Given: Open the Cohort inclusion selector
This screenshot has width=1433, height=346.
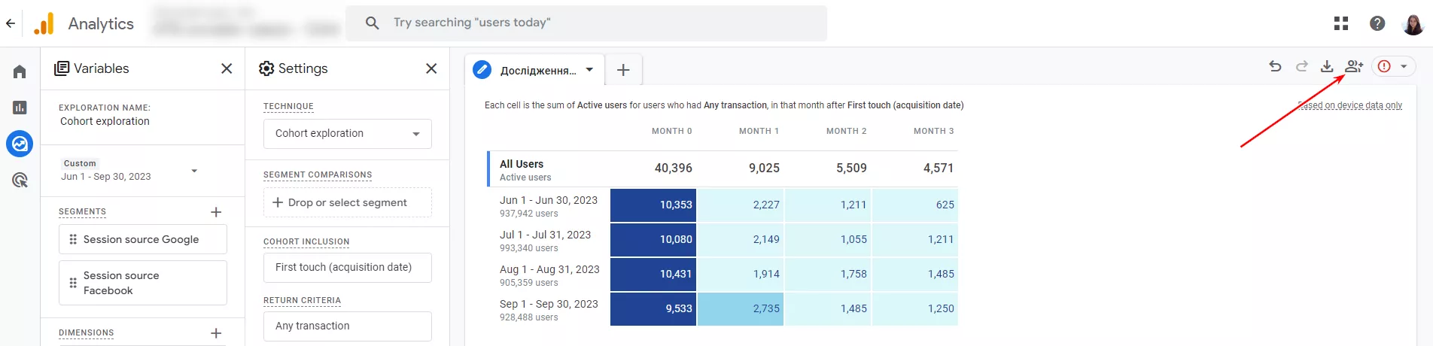Looking at the screenshot, I should pos(348,267).
